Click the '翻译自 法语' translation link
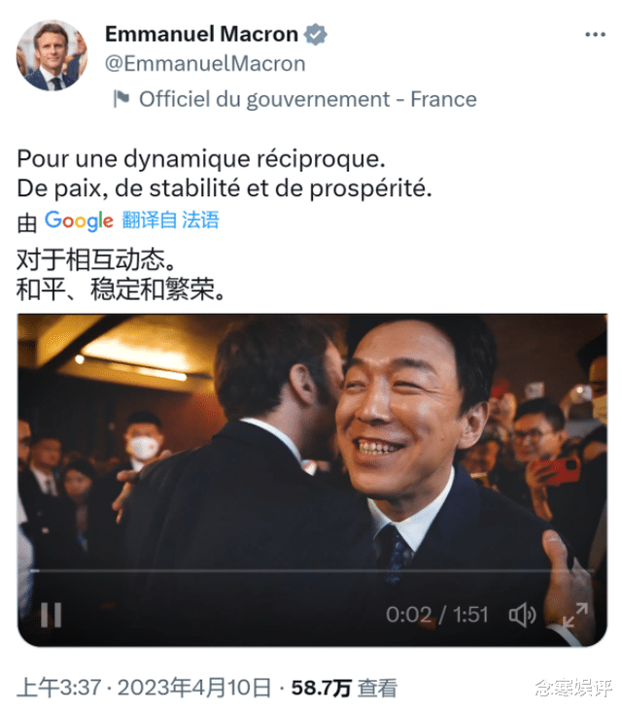The height and width of the screenshot is (710, 622). 170,220
